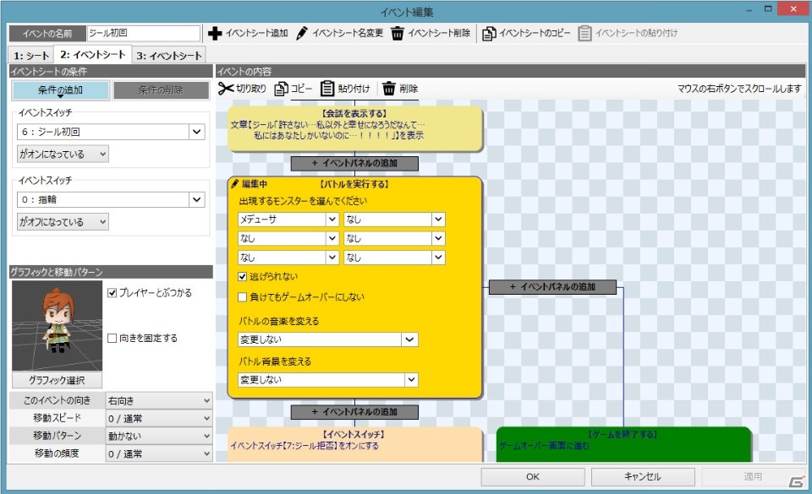Viewport: 812px width, 494px height.
Task: Toggle プレイヤーとぶつかる checkbox
Action: [x=112, y=293]
